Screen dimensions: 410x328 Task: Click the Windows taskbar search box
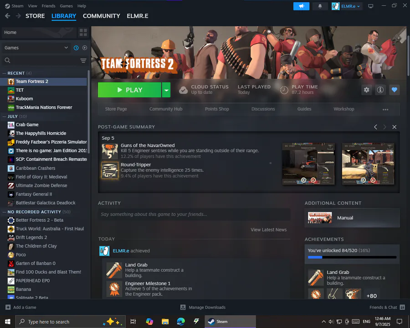pos(70,322)
